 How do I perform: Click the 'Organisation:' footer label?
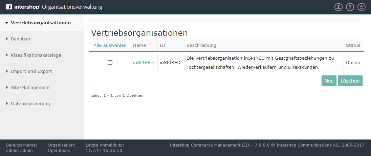click(x=62, y=145)
